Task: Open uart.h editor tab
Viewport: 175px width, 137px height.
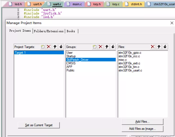Action: (35, 4)
